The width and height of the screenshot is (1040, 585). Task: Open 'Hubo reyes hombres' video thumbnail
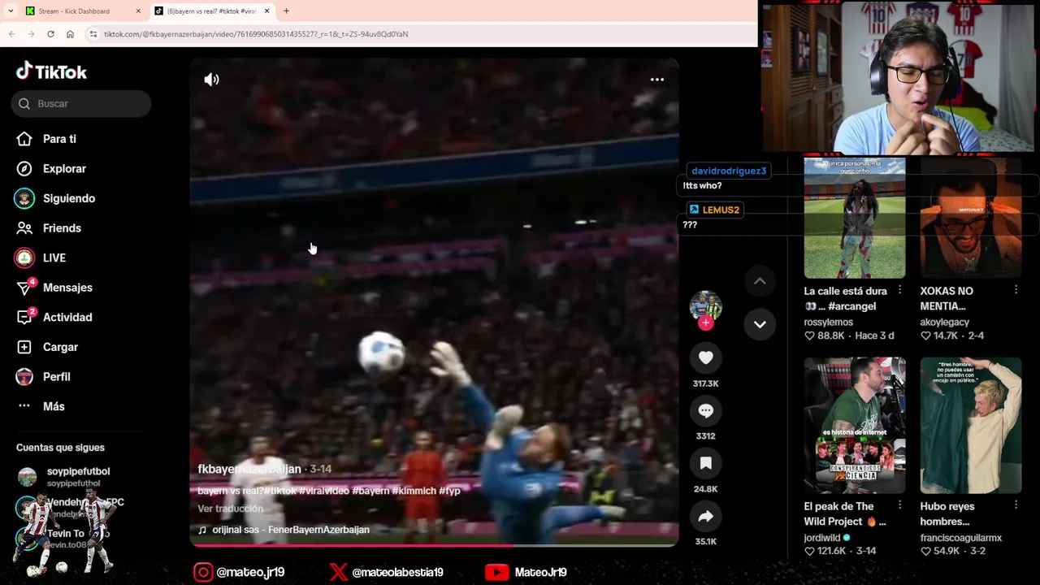(x=970, y=425)
